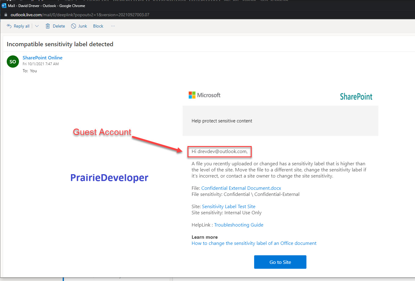
Task: Click the 'To: You' recipient line
Action: click(30, 71)
